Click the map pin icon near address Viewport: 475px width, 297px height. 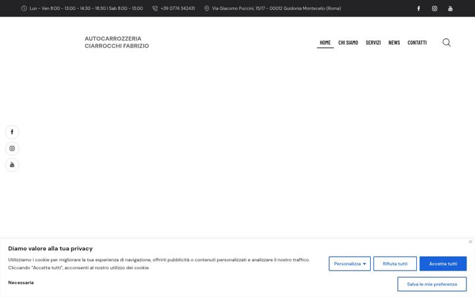206,9
